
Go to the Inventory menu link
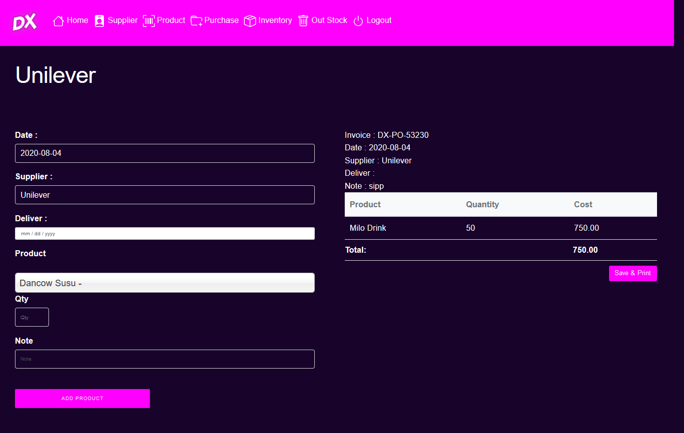275,20
